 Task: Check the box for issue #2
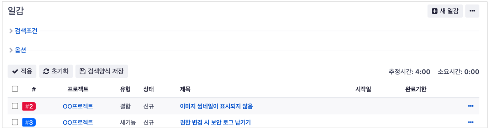(x=15, y=106)
